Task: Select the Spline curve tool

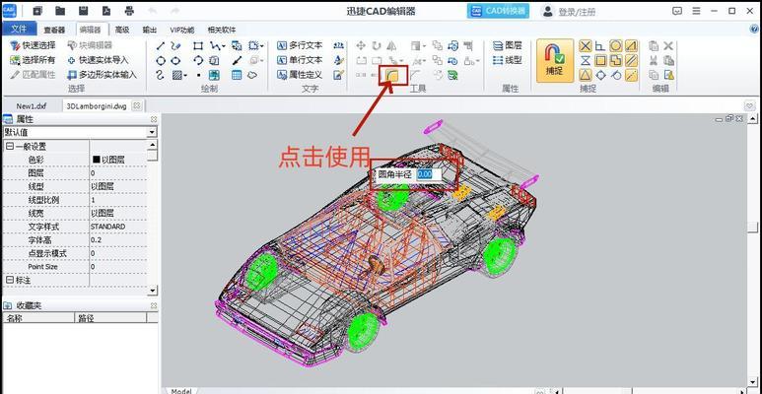Action: coord(161,75)
